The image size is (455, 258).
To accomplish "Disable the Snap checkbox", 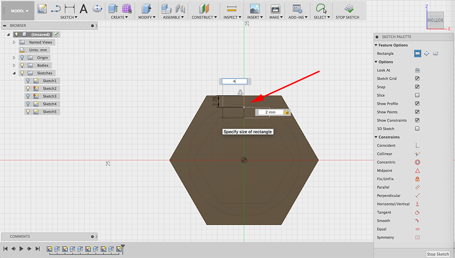I will click(x=417, y=87).
